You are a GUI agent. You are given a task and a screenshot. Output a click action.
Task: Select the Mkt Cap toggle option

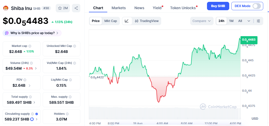pos(111,21)
